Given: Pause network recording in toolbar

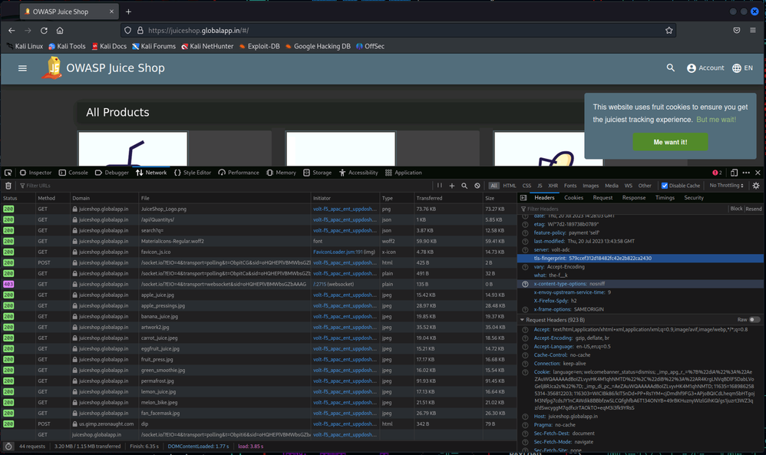Looking at the screenshot, I should point(440,186).
